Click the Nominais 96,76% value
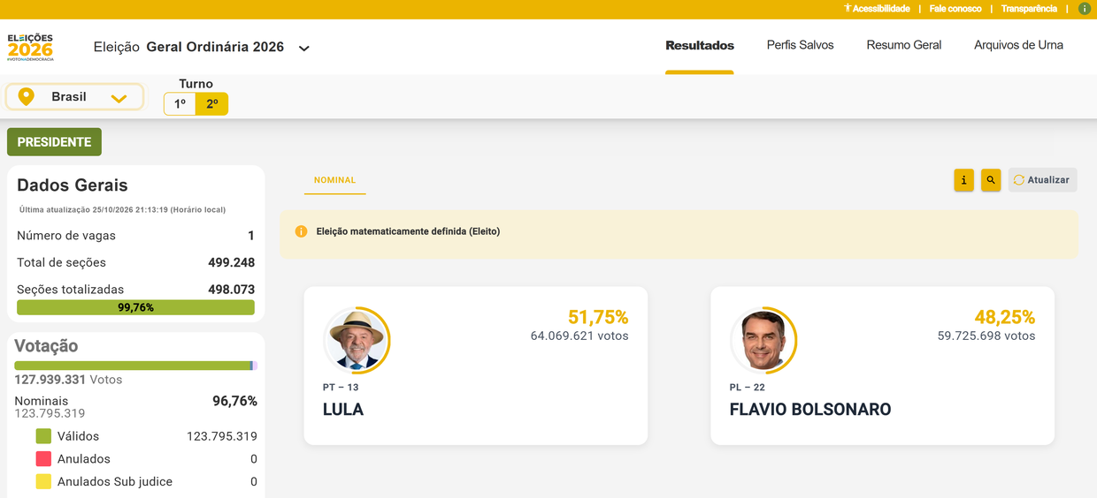The height and width of the screenshot is (498, 1097). 234,401
